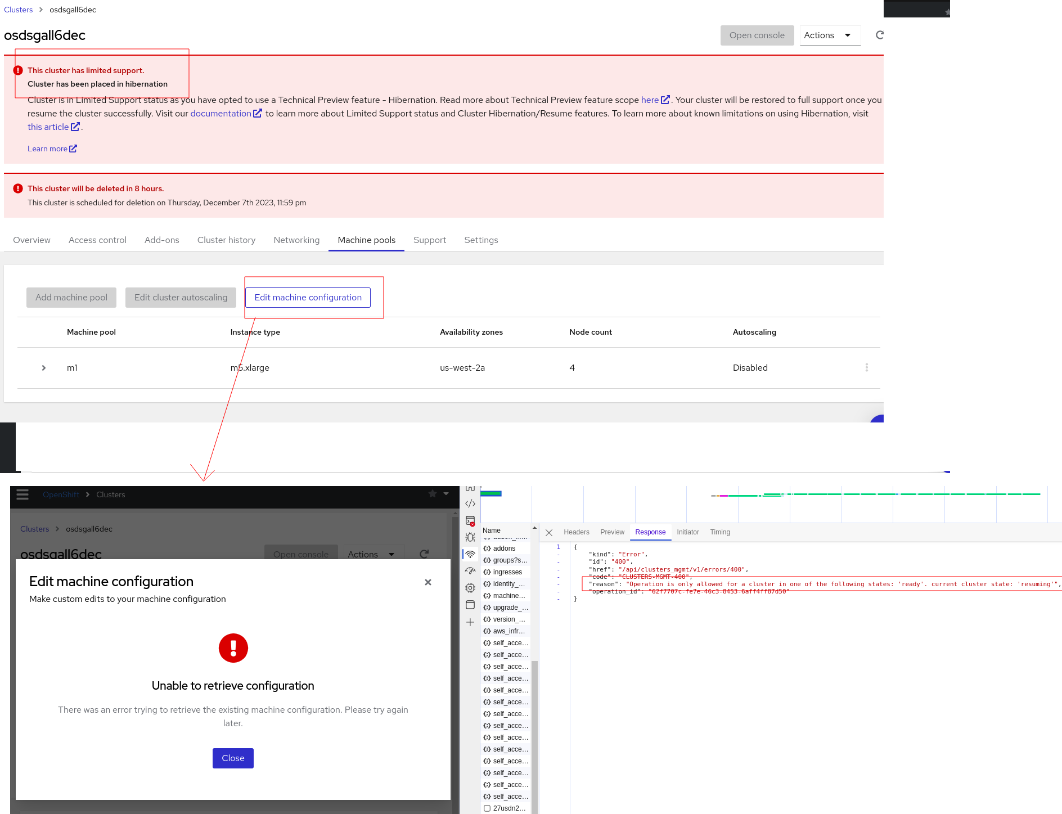
Task: Go to the Networking tab
Action: point(296,240)
